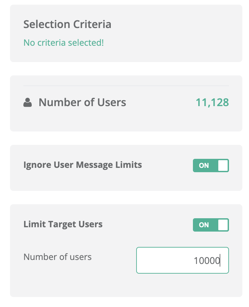This screenshot has height=307, width=249.
Task: Click white knob of Limit Target Users switch
Action: click(x=223, y=225)
